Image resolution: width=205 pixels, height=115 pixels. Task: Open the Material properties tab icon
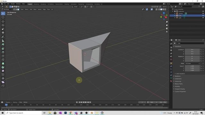pos(171,81)
